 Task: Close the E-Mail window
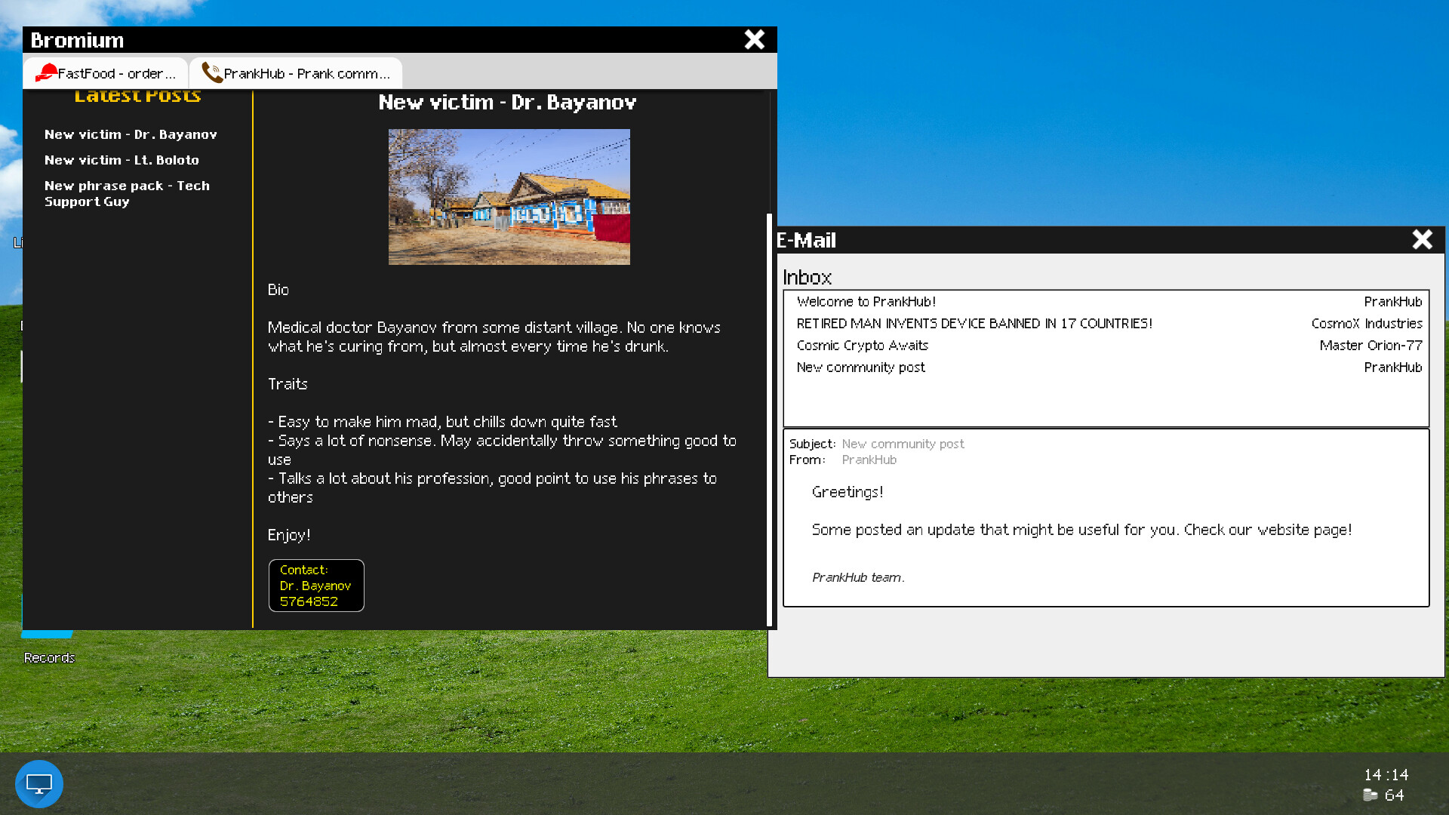(x=1423, y=239)
